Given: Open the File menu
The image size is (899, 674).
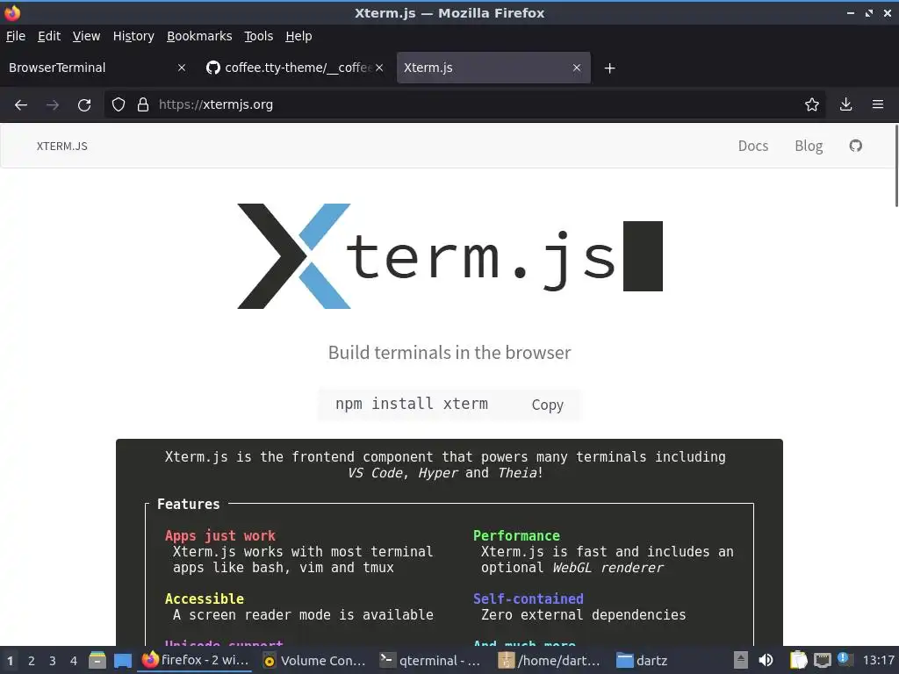Looking at the screenshot, I should click(16, 36).
